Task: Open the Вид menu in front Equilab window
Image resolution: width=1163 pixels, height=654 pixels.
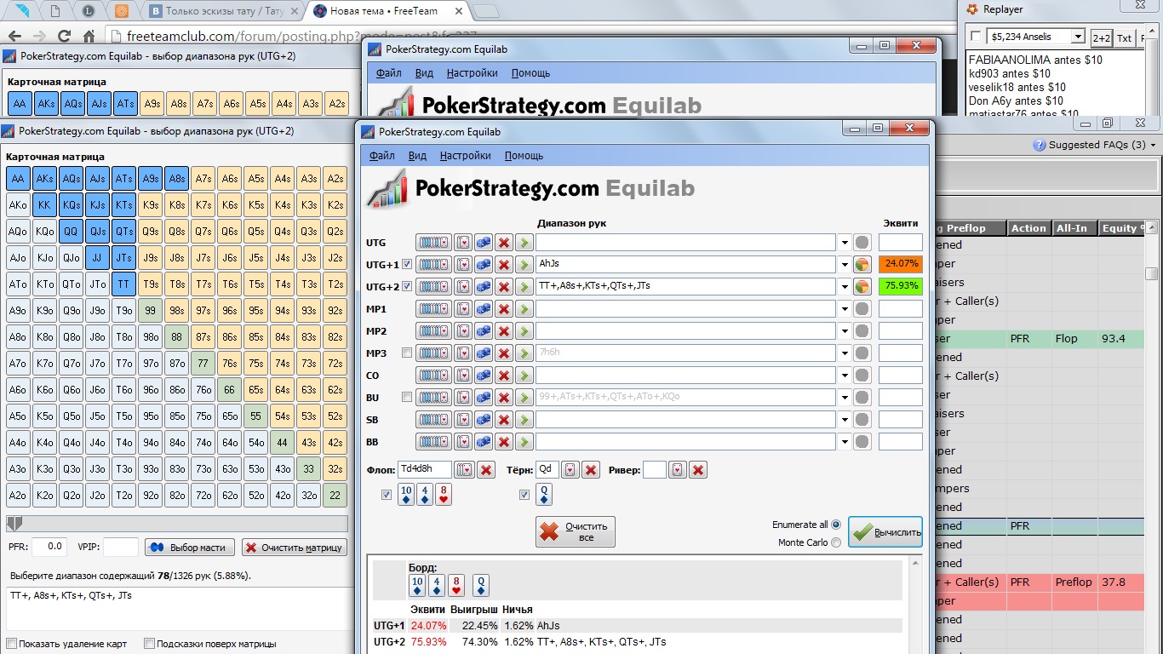Action: click(x=417, y=156)
